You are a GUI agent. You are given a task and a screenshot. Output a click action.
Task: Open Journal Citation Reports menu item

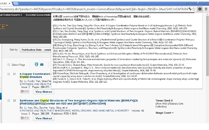(x=11, y=15)
